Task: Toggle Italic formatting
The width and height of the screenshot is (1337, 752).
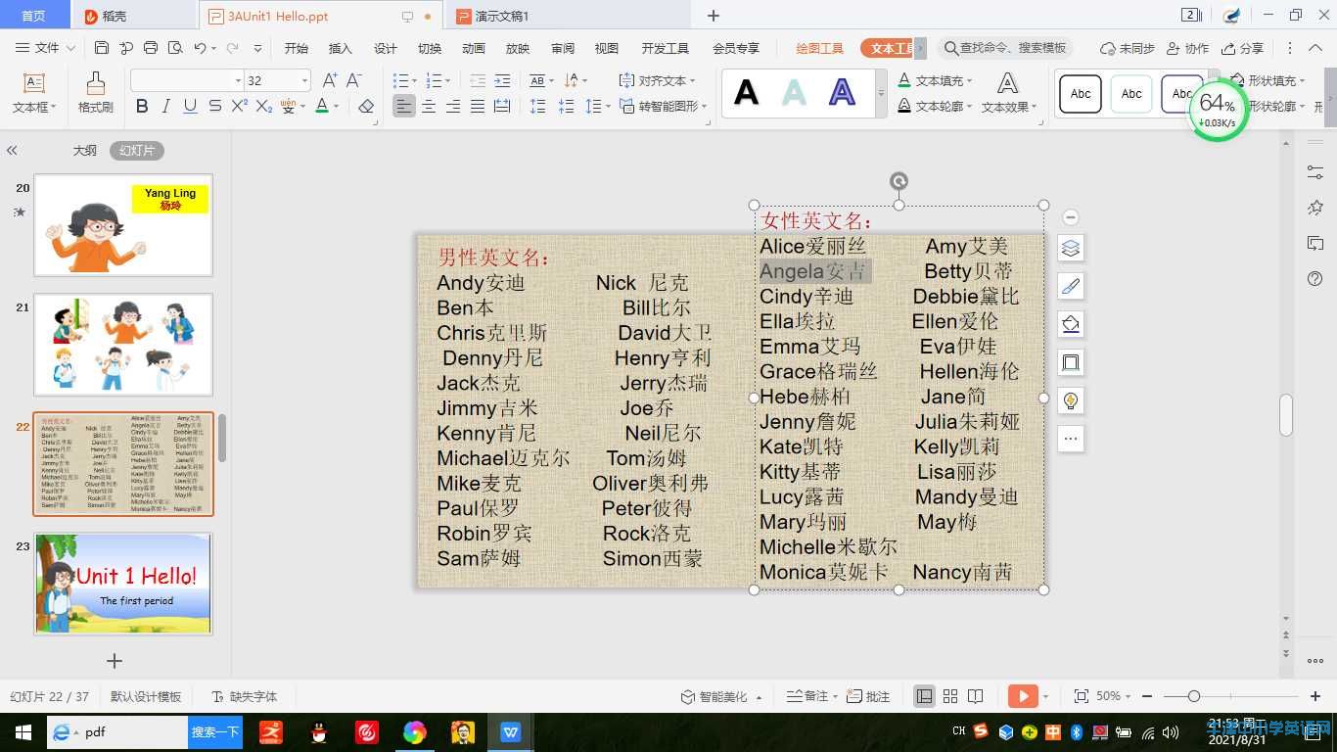Action: point(165,106)
